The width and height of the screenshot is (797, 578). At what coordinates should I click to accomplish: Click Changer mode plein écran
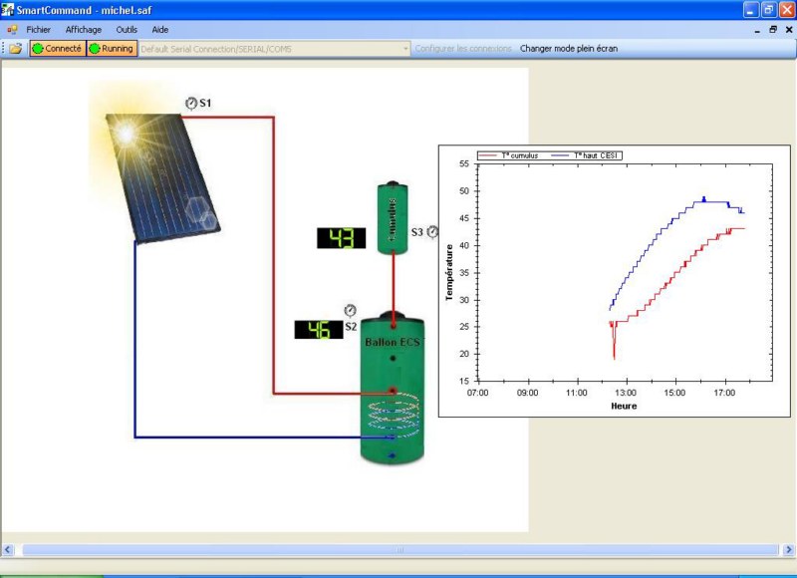(568, 48)
